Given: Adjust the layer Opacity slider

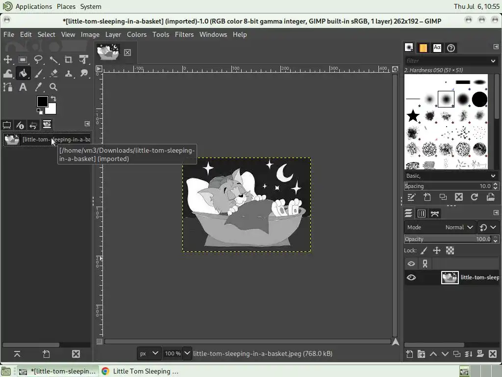Looking at the screenshot, I should point(448,239).
